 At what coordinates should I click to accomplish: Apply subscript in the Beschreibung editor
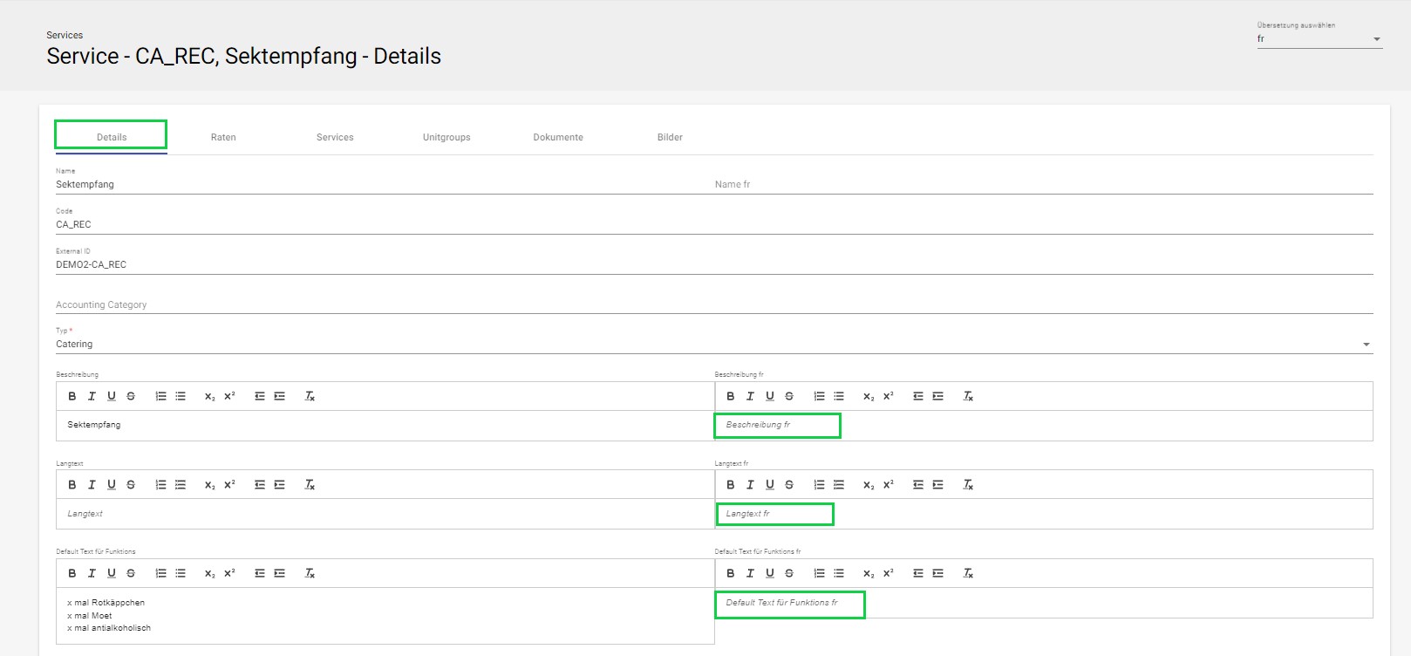pyautogui.click(x=210, y=396)
